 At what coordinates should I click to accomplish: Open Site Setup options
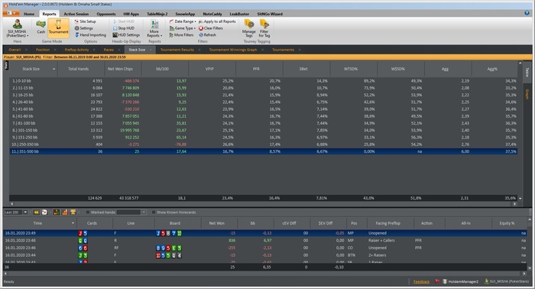pyautogui.click(x=86, y=21)
